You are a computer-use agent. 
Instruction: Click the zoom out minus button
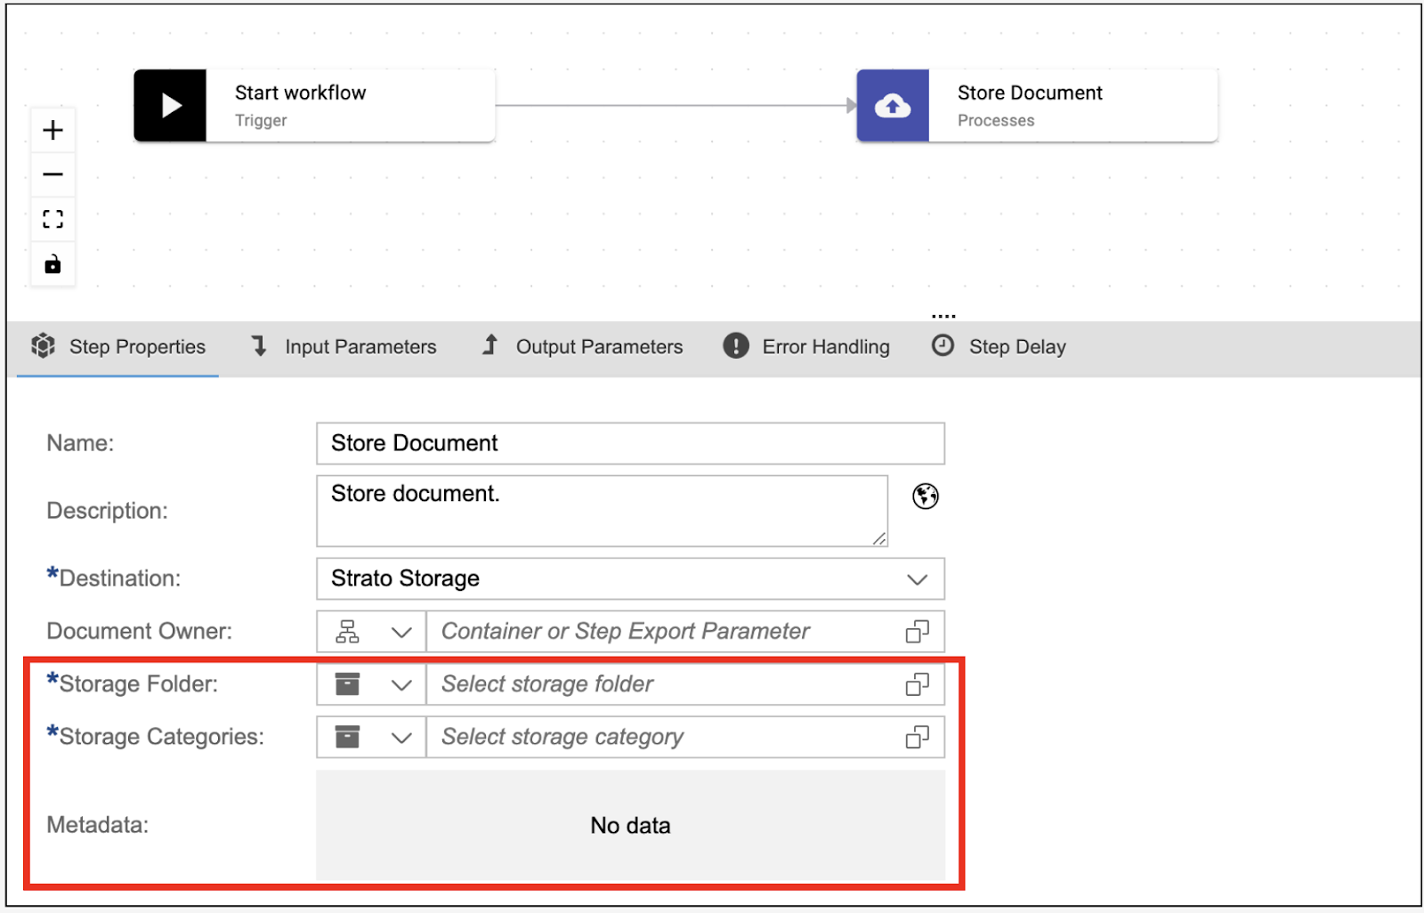(53, 174)
